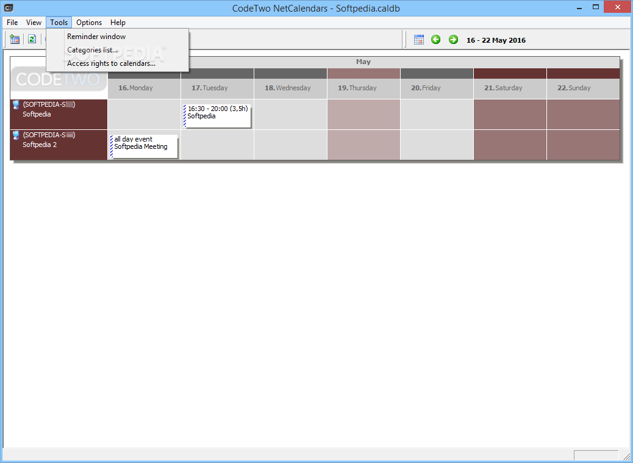Click Thursday cell in Softpedia 2 row

363,145
